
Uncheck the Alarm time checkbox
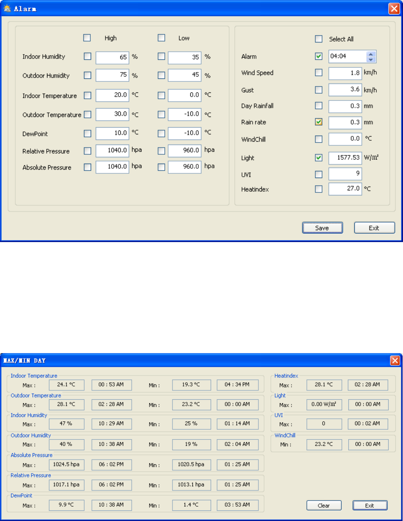319,56
